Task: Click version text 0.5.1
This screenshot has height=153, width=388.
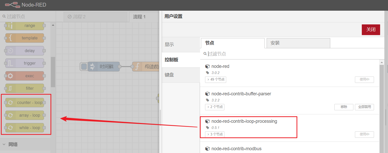Action: tap(215, 128)
